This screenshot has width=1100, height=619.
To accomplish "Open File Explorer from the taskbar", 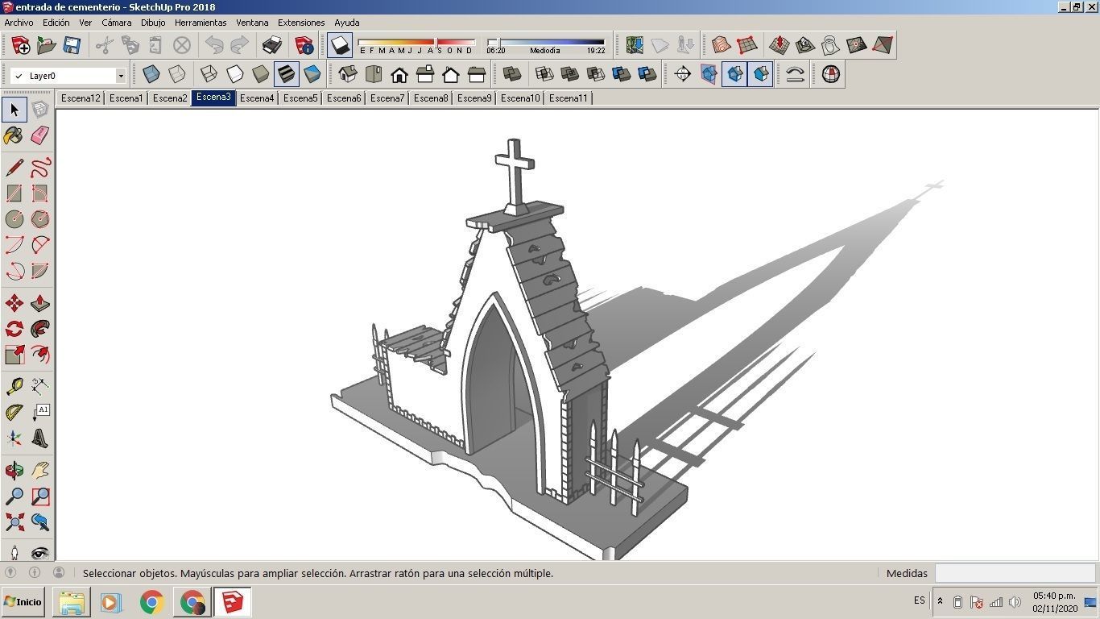I will point(71,602).
